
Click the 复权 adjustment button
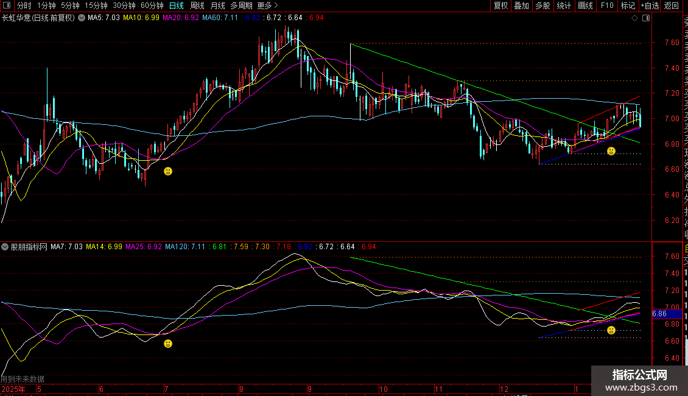(500, 5)
